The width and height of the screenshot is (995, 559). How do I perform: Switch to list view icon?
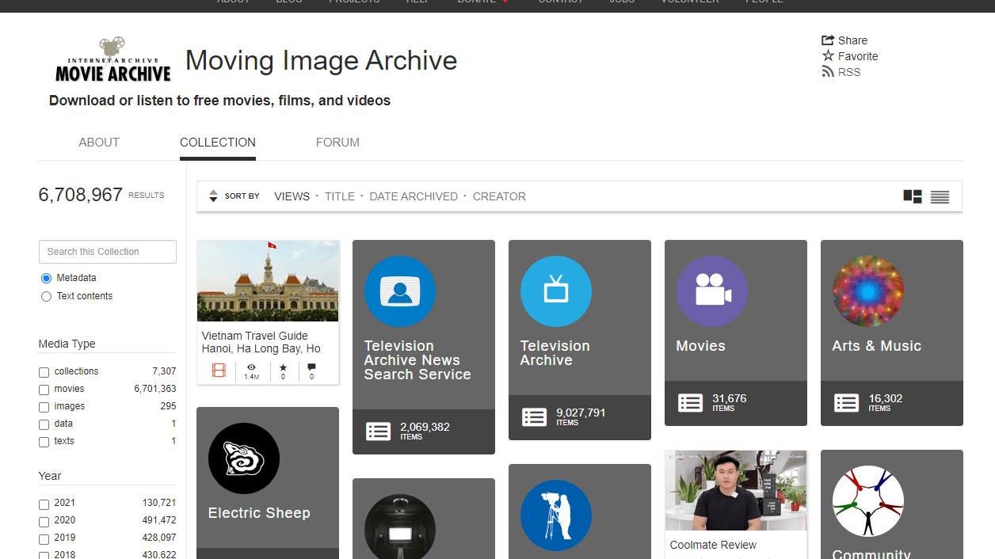tap(940, 197)
